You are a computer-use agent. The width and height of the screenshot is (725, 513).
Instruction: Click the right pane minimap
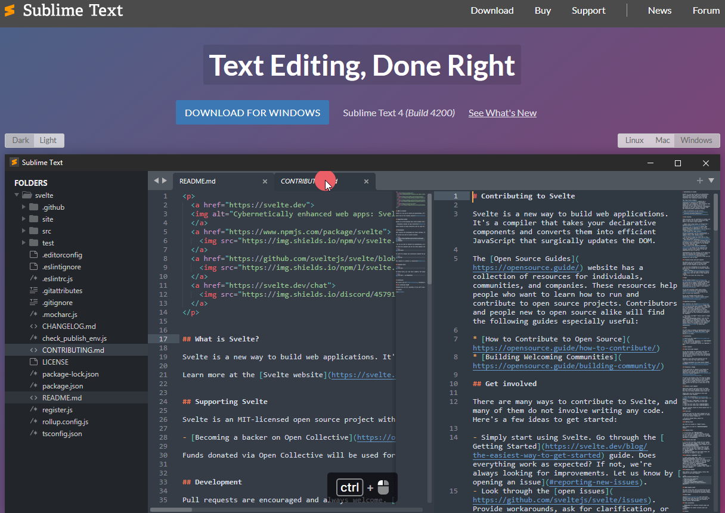tap(696, 352)
